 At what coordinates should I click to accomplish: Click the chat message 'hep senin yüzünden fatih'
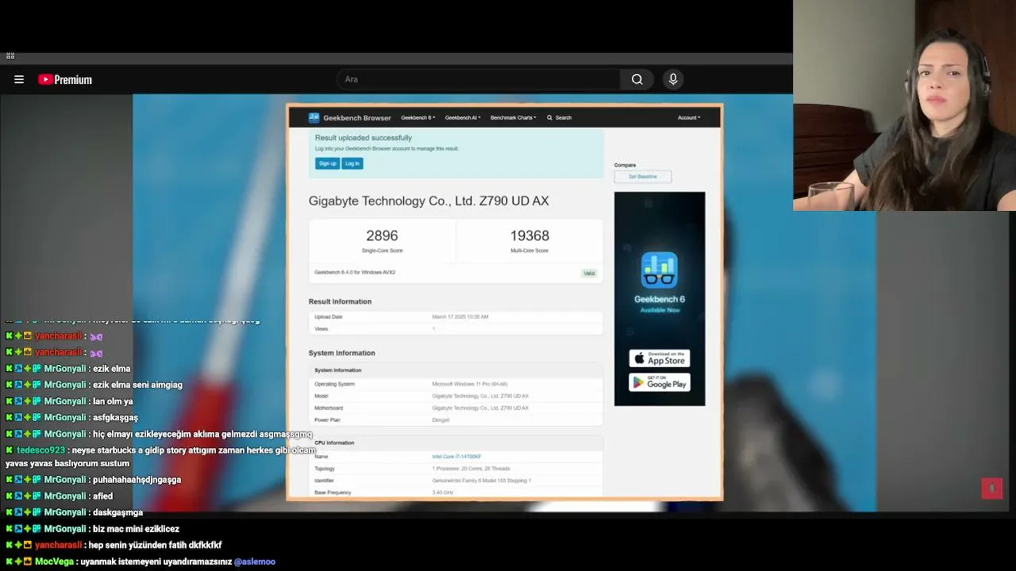tap(138, 546)
